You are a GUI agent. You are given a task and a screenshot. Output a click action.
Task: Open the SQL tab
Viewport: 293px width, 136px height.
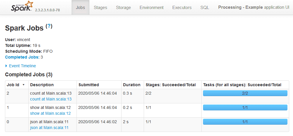204,8
